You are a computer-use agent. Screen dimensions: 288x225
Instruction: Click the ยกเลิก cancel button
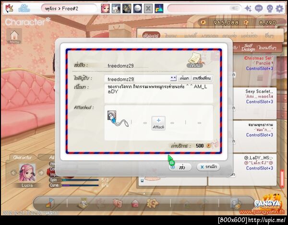[208, 167]
